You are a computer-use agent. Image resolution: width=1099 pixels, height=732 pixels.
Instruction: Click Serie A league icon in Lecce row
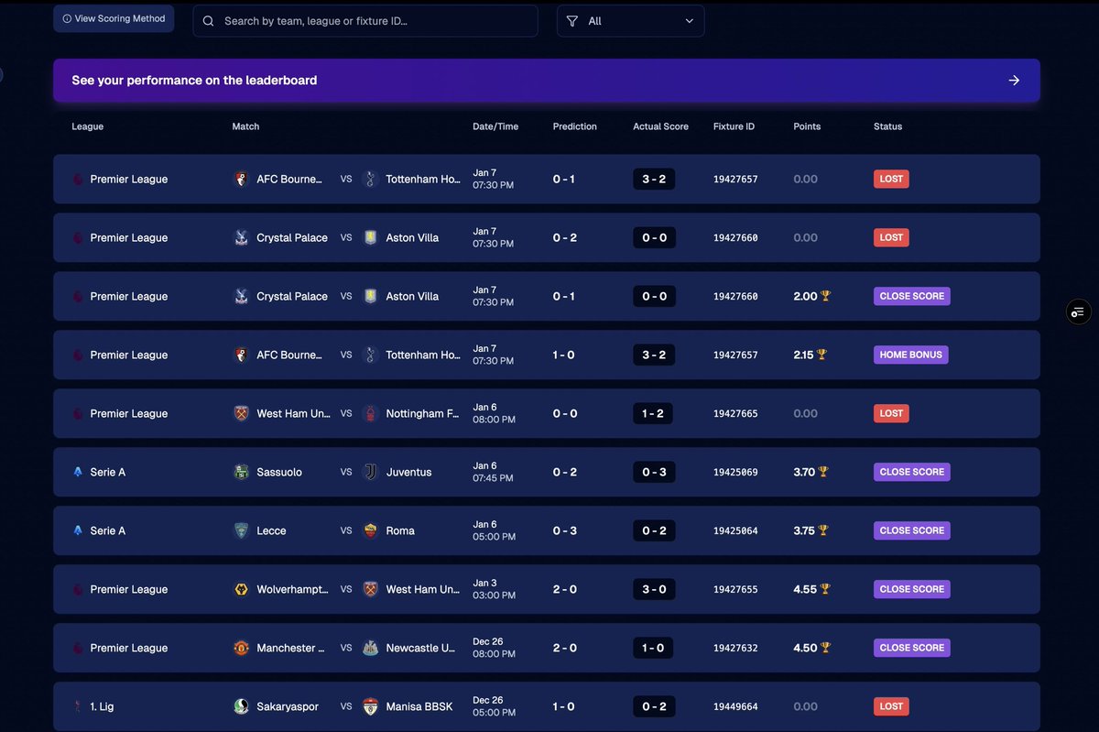click(x=78, y=530)
